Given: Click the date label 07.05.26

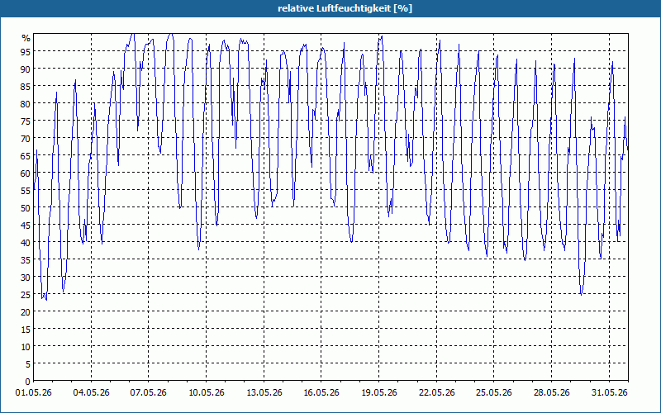Looking at the screenshot, I should click(x=149, y=393).
